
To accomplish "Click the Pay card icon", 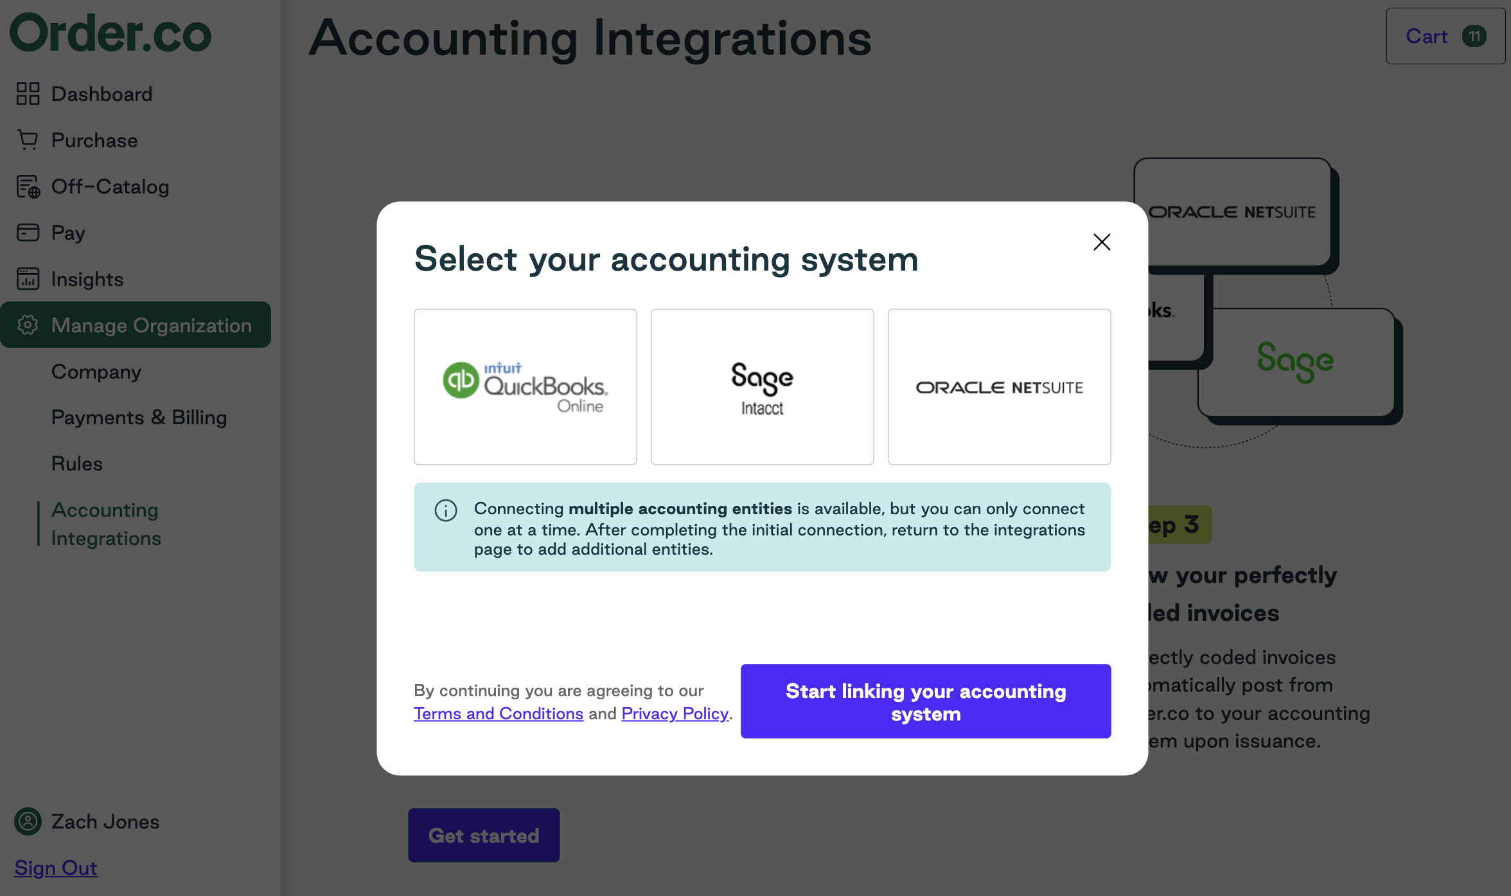I will (27, 233).
